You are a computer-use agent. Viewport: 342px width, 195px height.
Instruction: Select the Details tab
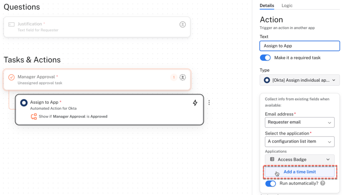tap(267, 6)
